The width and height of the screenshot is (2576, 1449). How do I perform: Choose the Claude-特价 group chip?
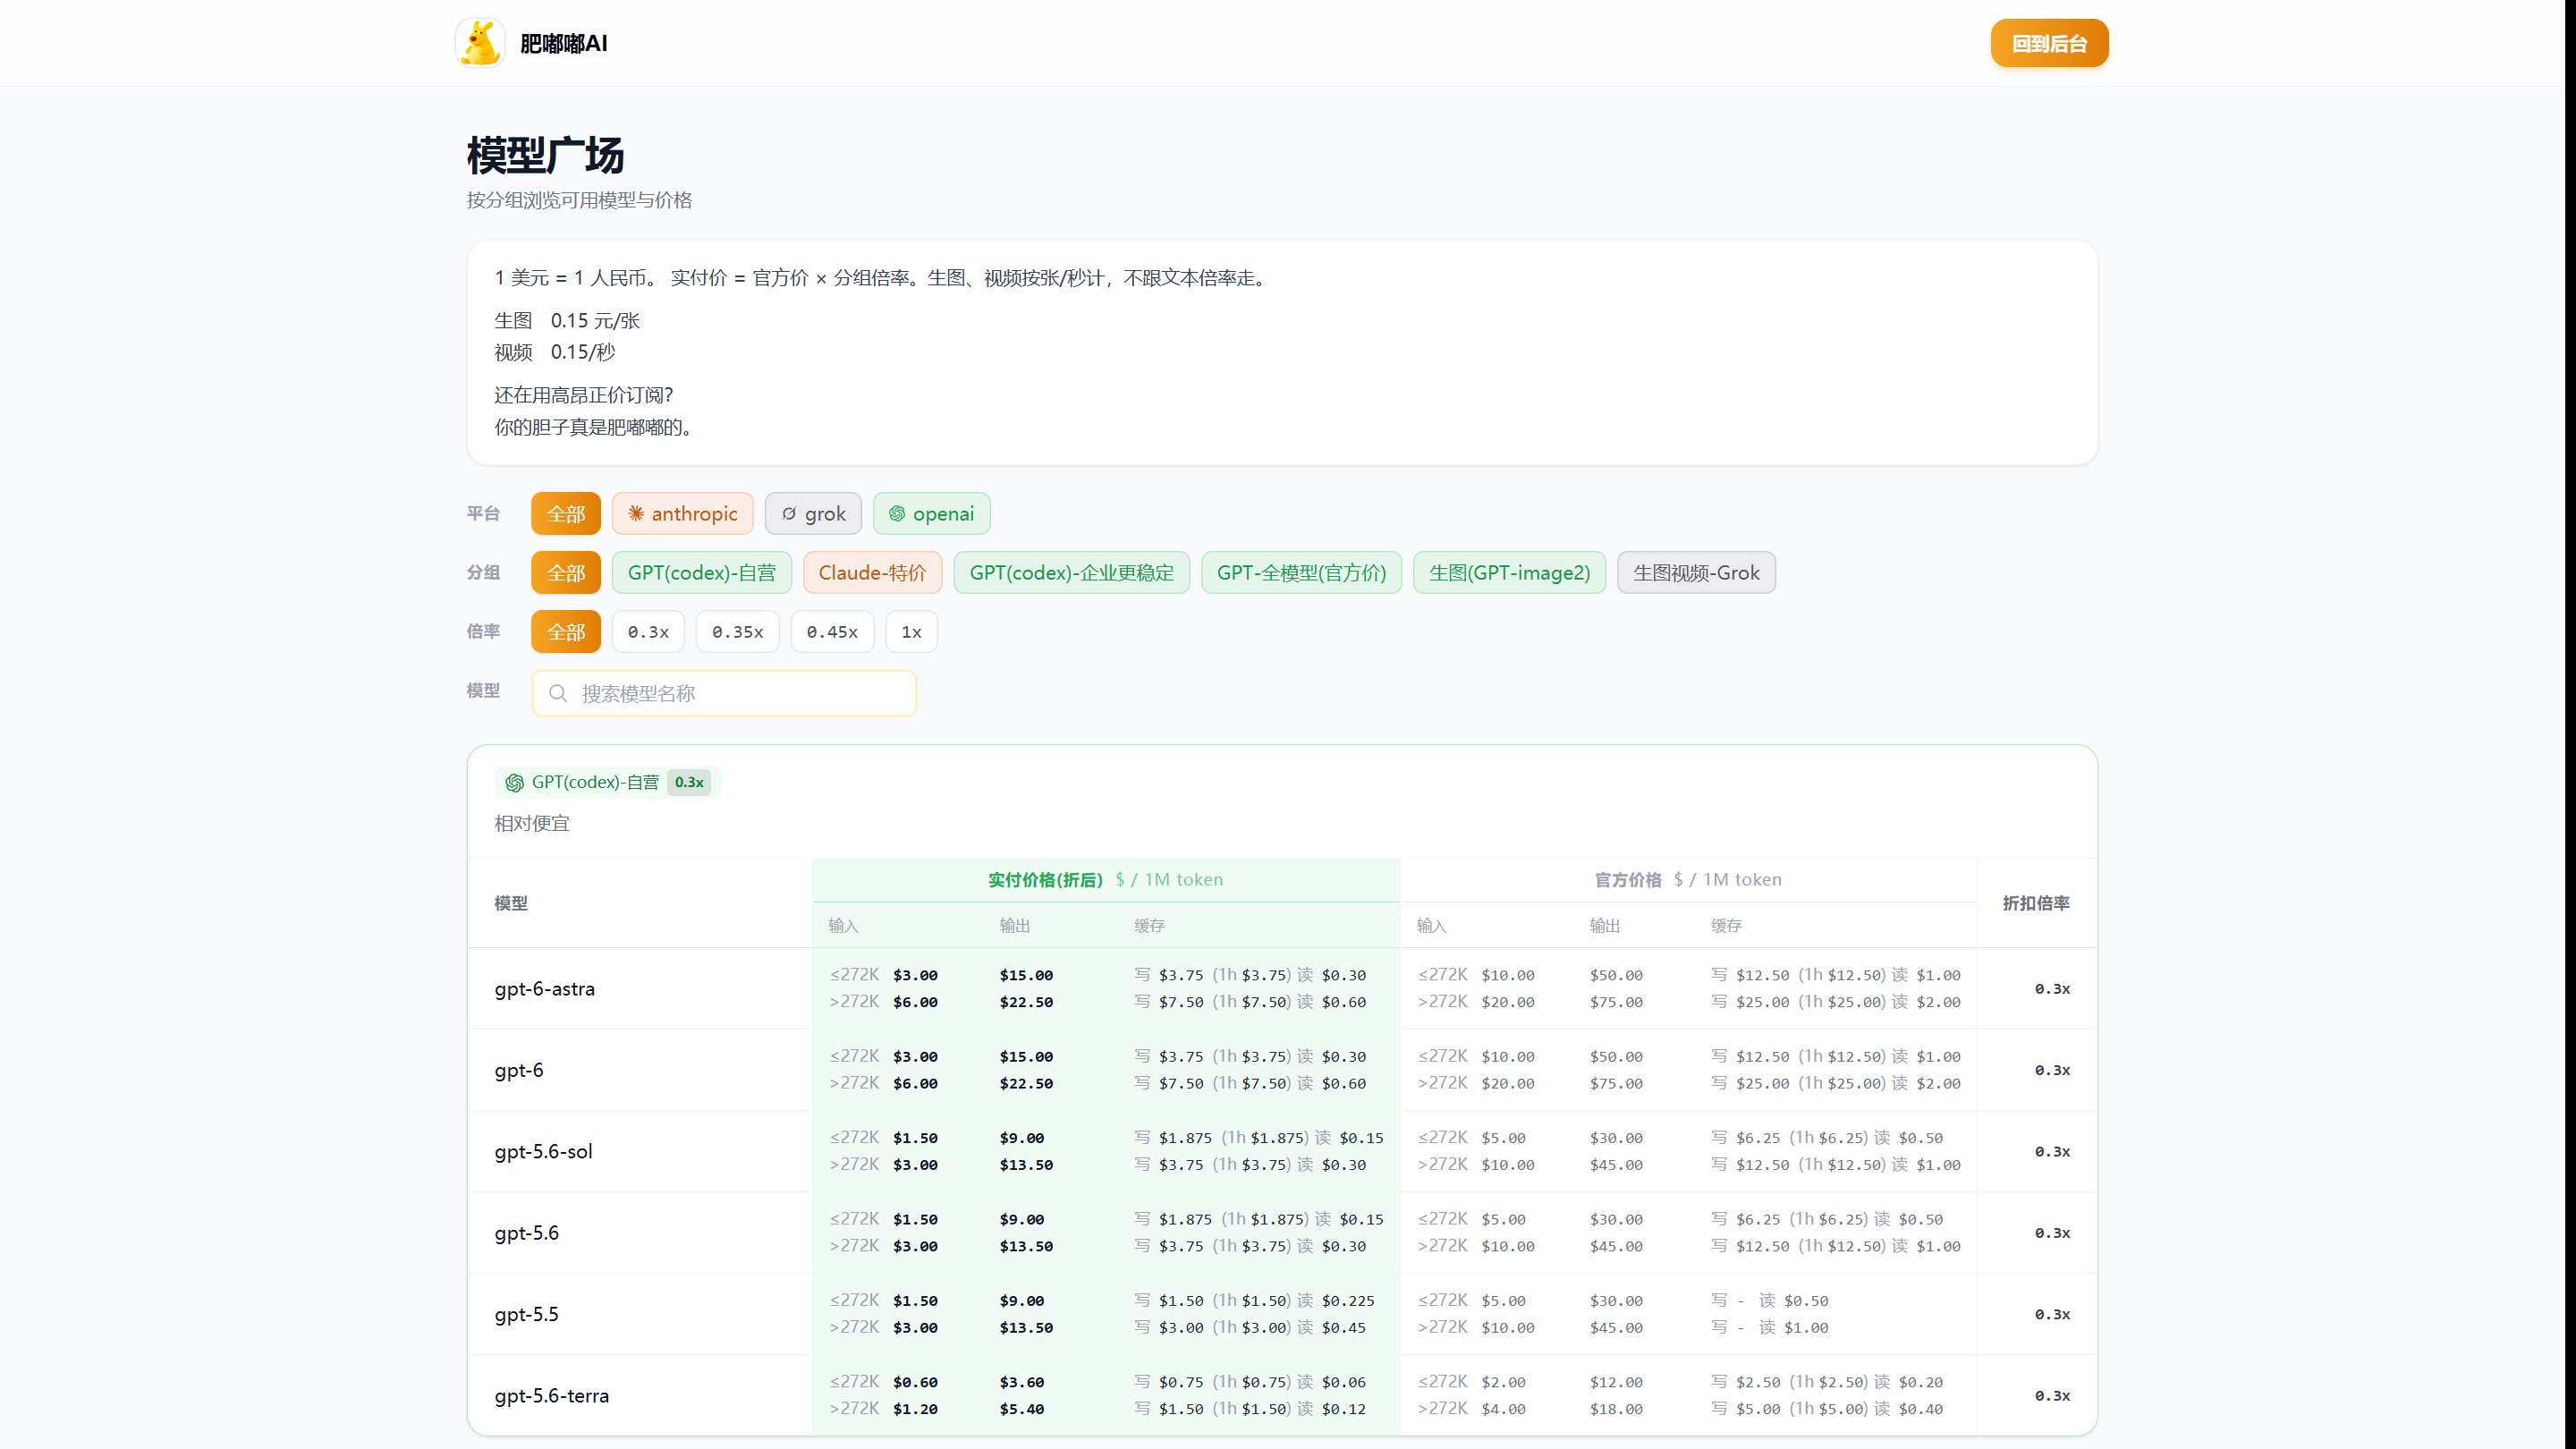pyautogui.click(x=872, y=573)
